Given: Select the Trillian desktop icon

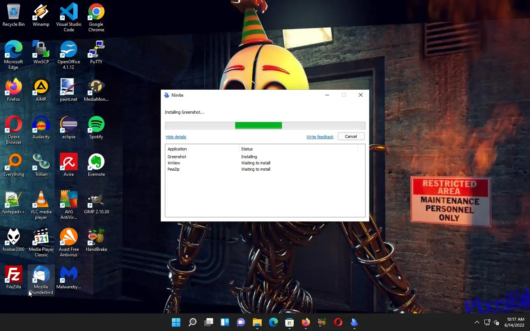Looking at the screenshot, I should click(41, 165).
